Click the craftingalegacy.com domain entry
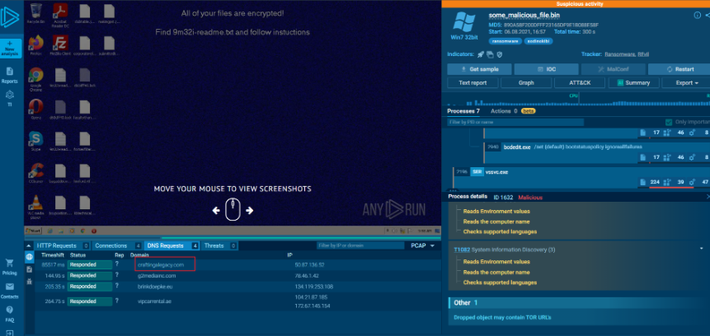The width and height of the screenshot is (710, 336). [161, 264]
